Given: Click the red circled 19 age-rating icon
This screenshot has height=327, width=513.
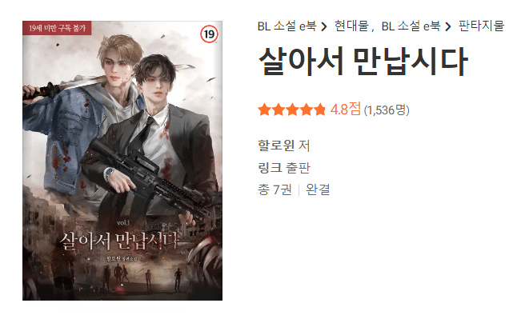Looking at the screenshot, I should [x=209, y=34].
